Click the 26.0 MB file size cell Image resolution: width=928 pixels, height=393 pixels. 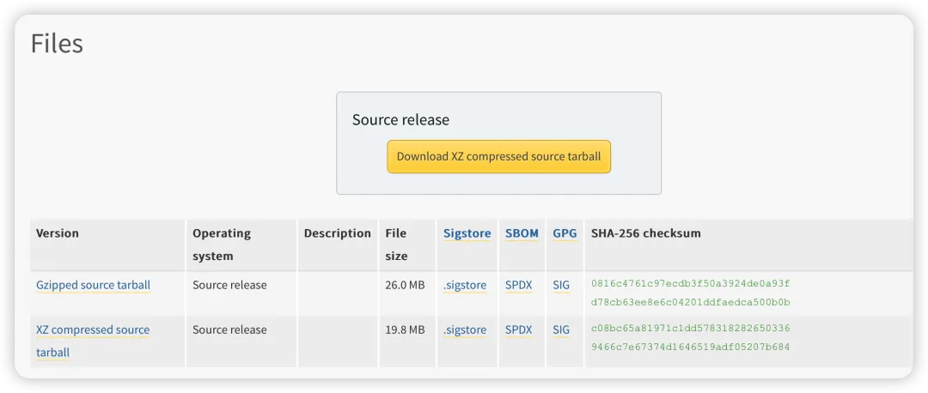pos(405,285)
